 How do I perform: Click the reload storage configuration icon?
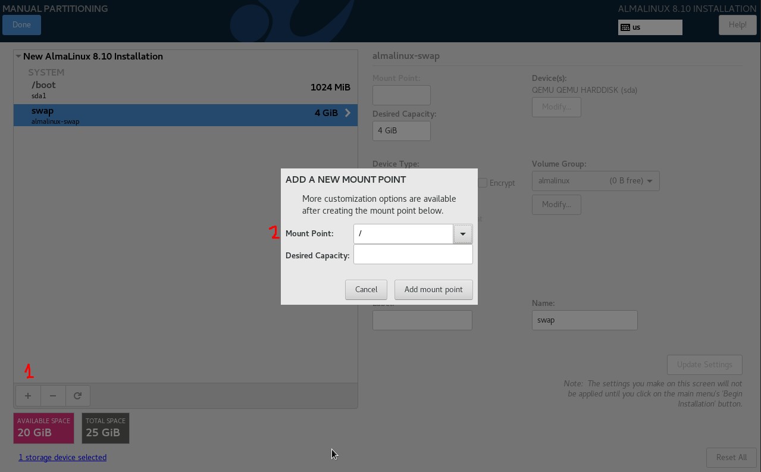tap(77, 396)
